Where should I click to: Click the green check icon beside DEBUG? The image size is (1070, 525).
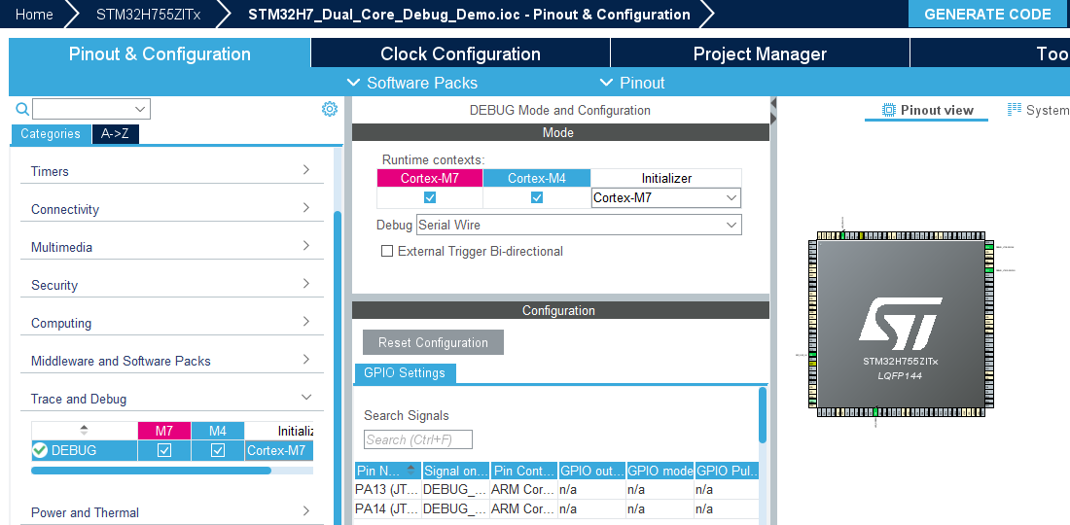click(40, 450)
